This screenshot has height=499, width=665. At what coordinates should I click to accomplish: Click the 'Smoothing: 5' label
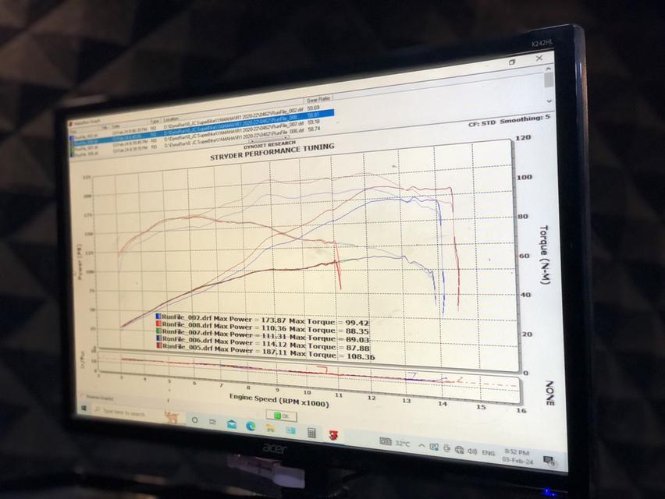(x=525, y=119)
